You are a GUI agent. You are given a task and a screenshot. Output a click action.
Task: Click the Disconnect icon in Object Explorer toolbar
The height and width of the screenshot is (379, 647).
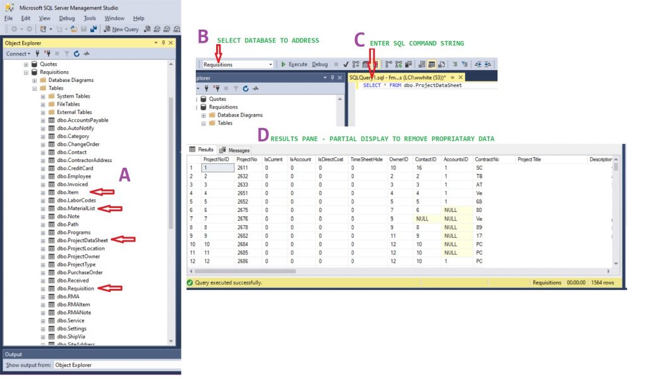pyautogui.click(x=46, y=54)
